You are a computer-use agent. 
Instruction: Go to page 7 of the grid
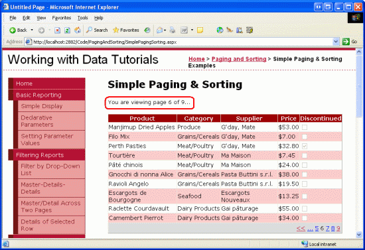point(328,229)
